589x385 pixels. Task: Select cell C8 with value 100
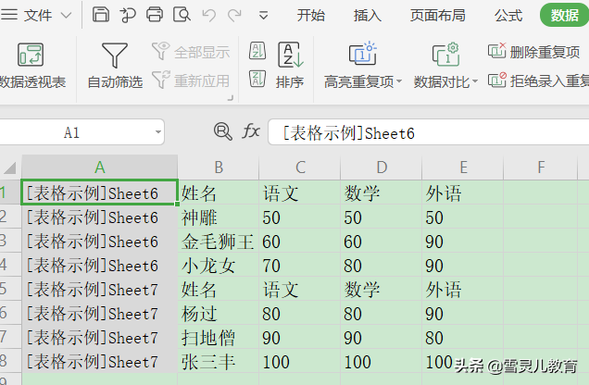pyautogui.click(x=300, y=361)
